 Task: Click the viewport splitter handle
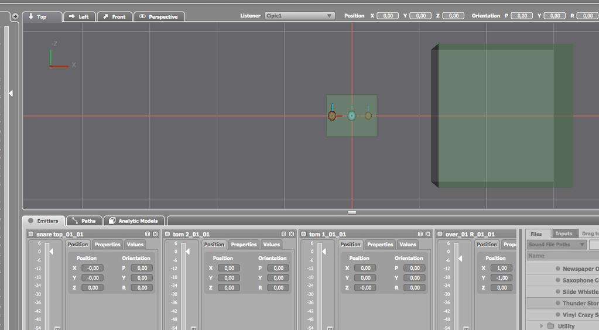click(352, 213)
